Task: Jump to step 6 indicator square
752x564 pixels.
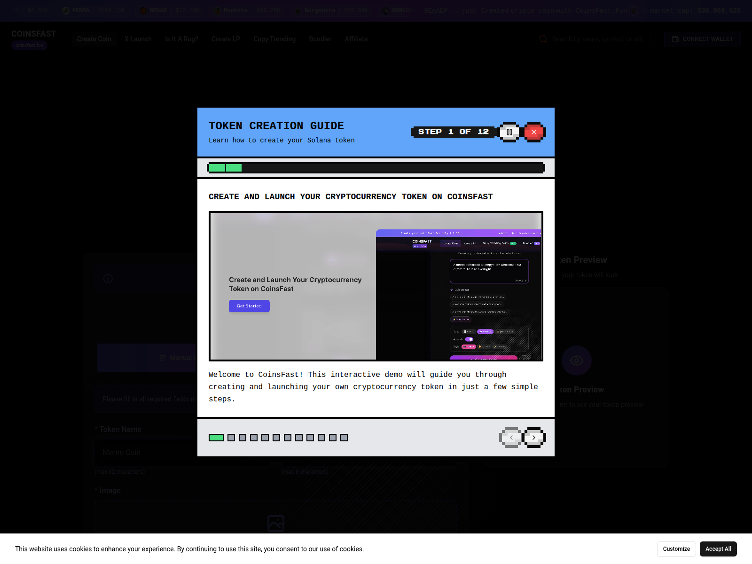Action: [x=276, y=438]
